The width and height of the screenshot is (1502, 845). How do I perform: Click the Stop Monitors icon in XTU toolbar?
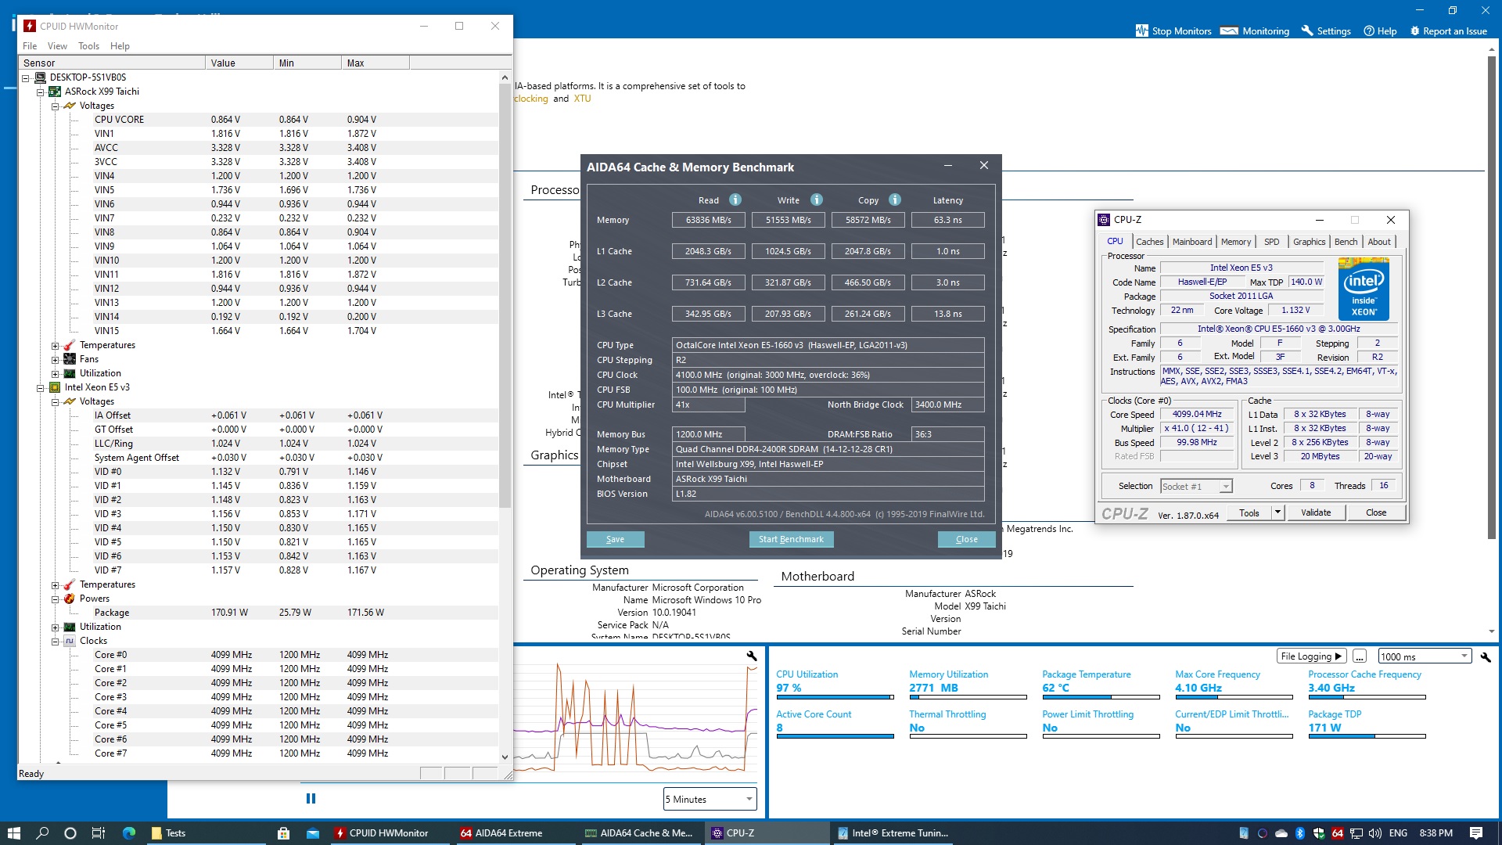(1141, 31)
